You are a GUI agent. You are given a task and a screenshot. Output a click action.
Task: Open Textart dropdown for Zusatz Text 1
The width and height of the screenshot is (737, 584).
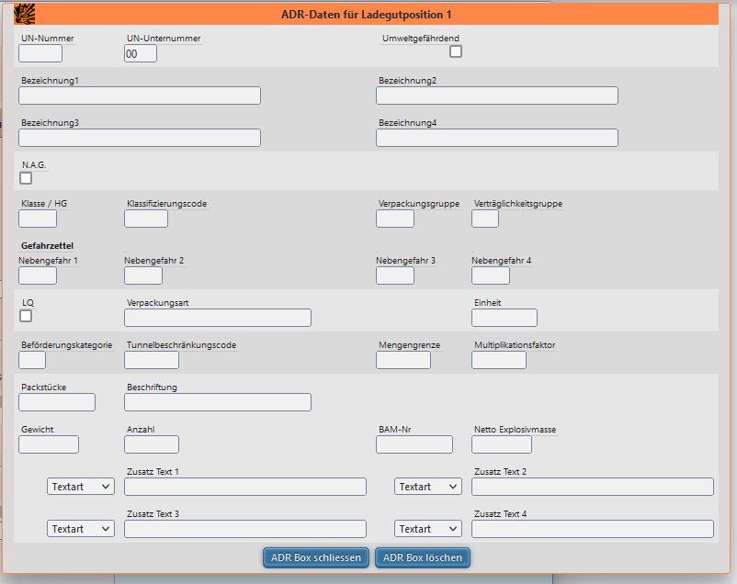[81, 487]
